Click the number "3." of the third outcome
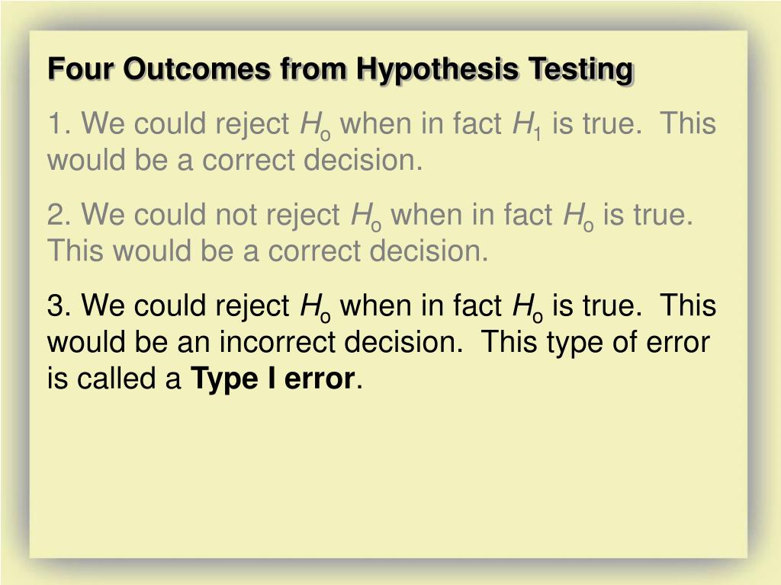 pos(59,305)
